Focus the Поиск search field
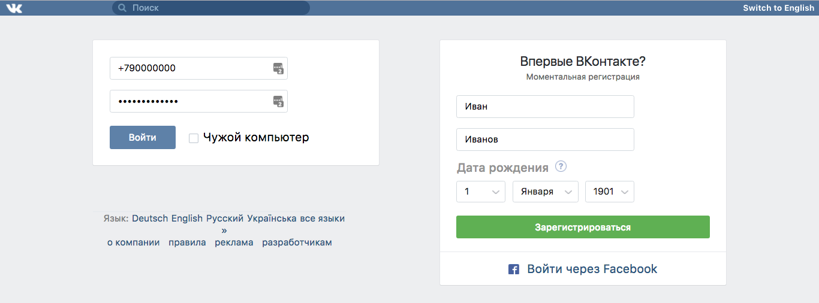819x303 pixels. coord(211,8)
